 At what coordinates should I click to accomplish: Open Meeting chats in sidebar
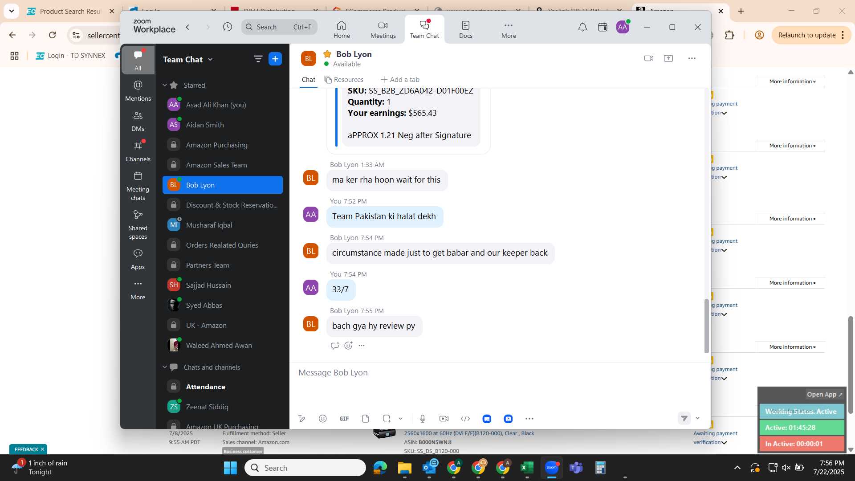pos(138,186)
